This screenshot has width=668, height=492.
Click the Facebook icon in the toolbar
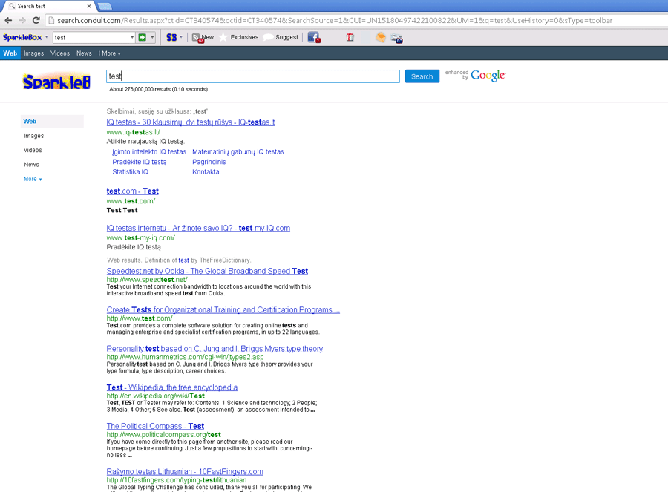point(313,37)
